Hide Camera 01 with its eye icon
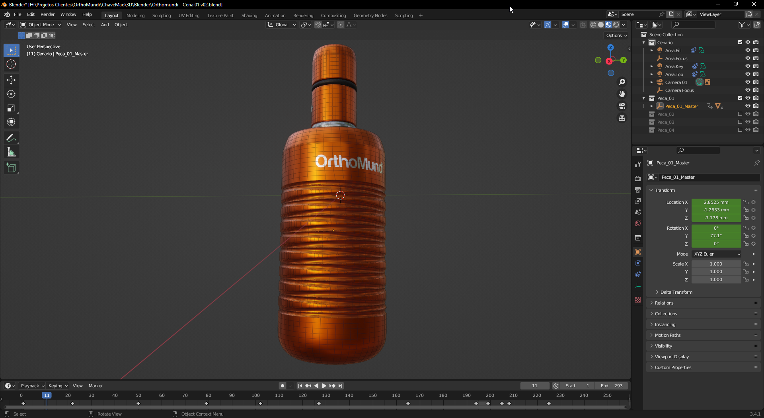 (748, 82)
